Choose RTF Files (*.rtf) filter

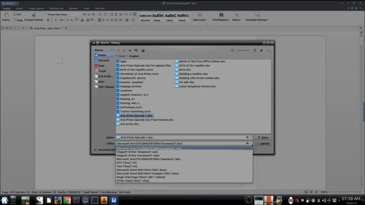pos(184,163)
